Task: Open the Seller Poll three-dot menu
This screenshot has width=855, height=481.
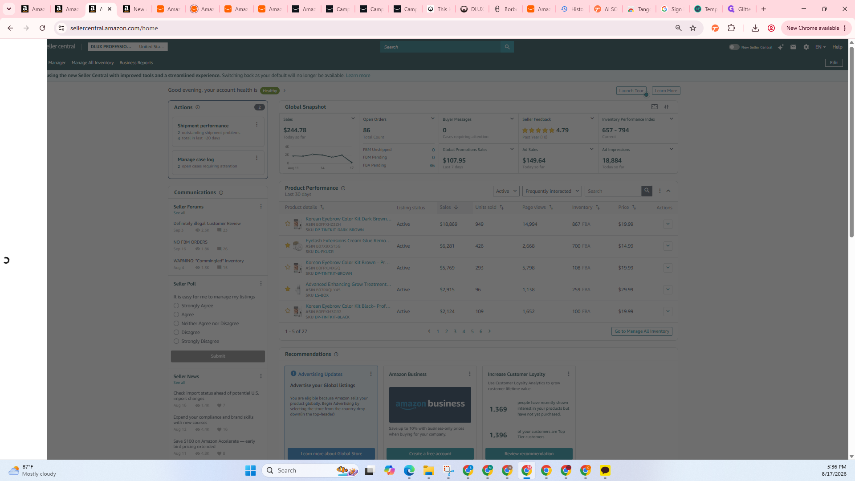Action: click(x=261, y=284)
